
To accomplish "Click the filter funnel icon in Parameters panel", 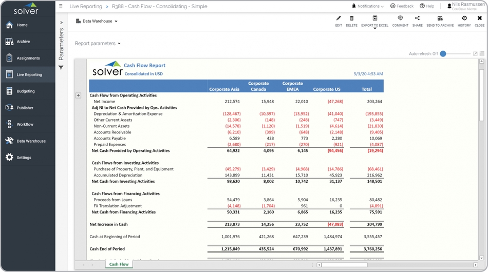I will 61,67.
